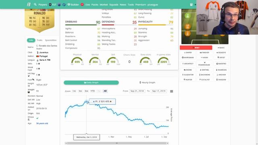Apply the Anchor chemistry style

click(x=221, y=75)
